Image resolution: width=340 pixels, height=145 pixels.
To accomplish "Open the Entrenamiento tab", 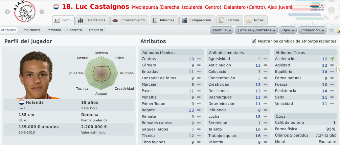I will click(x=130, y=20).
